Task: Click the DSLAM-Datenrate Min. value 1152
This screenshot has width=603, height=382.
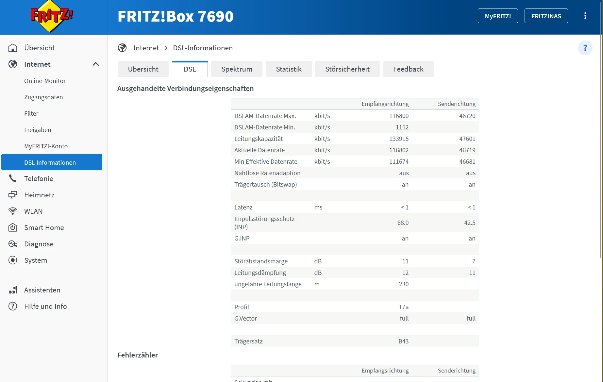Action: [402, 127]
